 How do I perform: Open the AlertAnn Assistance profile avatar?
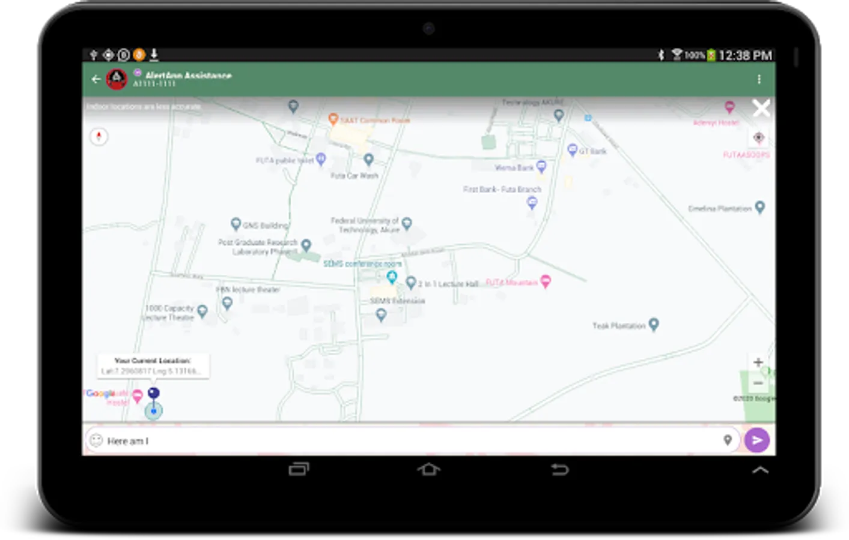[117, 79]
